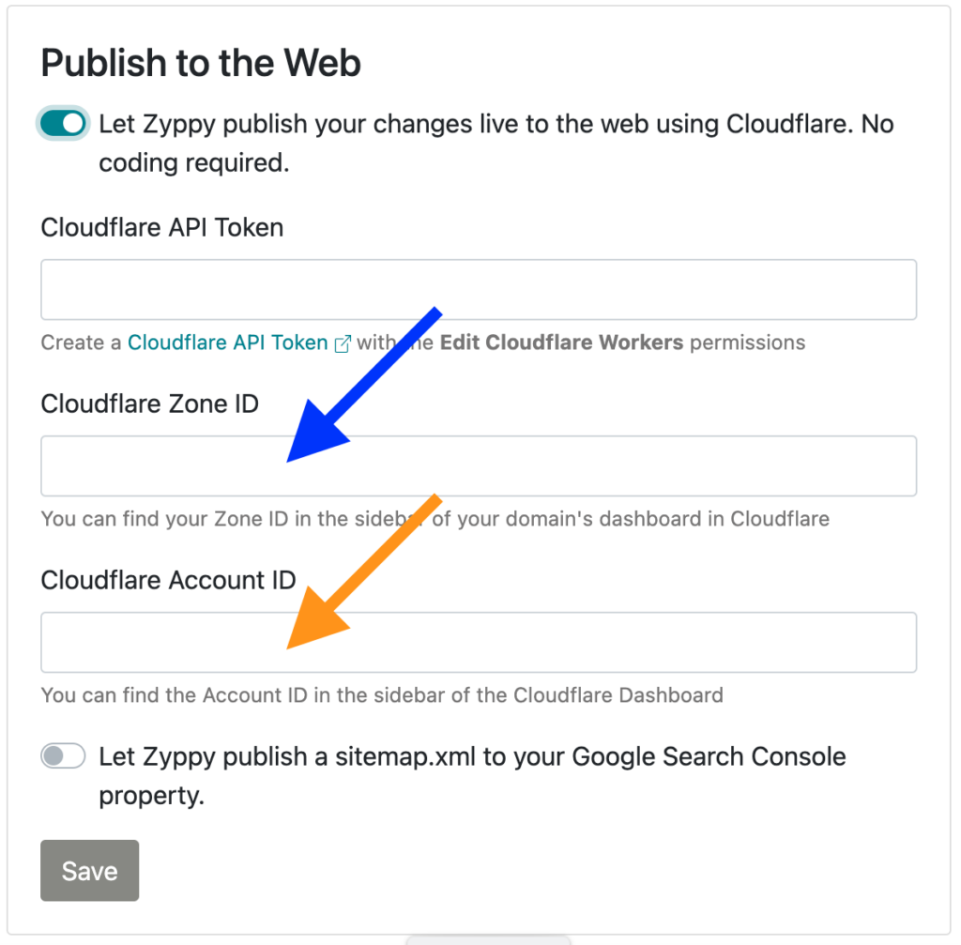Click the Save button
Image resolution: width=961 pixels, height=945 pixels.
(x=89, y=870)
